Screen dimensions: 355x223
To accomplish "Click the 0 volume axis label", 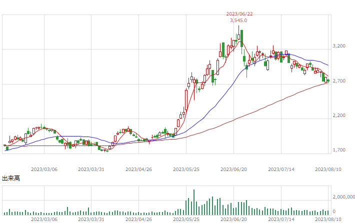I will (x=334, y=211).
